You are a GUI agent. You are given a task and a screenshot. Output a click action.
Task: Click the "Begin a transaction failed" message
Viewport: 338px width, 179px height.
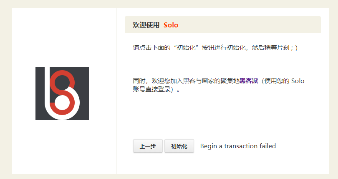pyautogui.click(x=238, y=146)
